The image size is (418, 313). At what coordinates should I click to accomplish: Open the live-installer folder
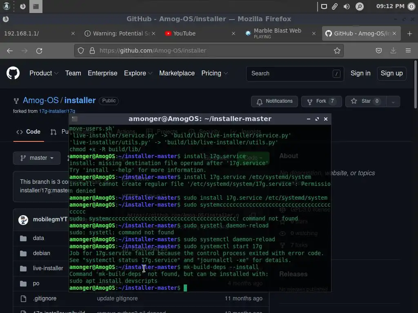48,268
